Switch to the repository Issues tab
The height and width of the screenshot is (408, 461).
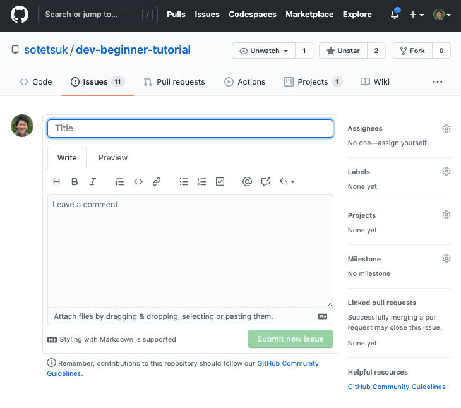pyautogui.click(x=98, y=81)
